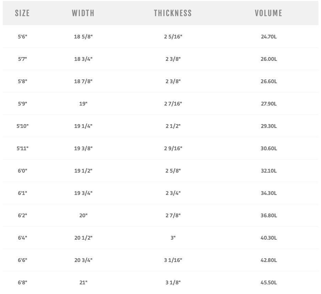Select the 6'0" size row

pyautogui.click(x=160, y=171)
